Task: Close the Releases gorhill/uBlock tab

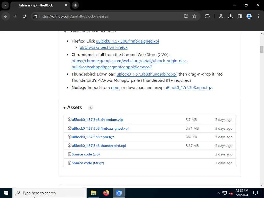Action: point(66,5)
